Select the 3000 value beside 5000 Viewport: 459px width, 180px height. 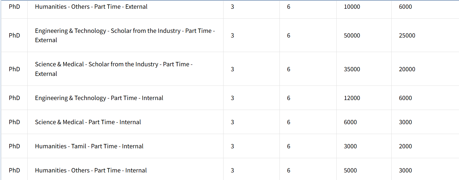405,170
